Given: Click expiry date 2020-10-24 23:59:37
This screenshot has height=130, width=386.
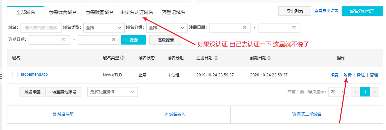Looking at the screenshot, I should pyautogui.click(x=269, y=75).
